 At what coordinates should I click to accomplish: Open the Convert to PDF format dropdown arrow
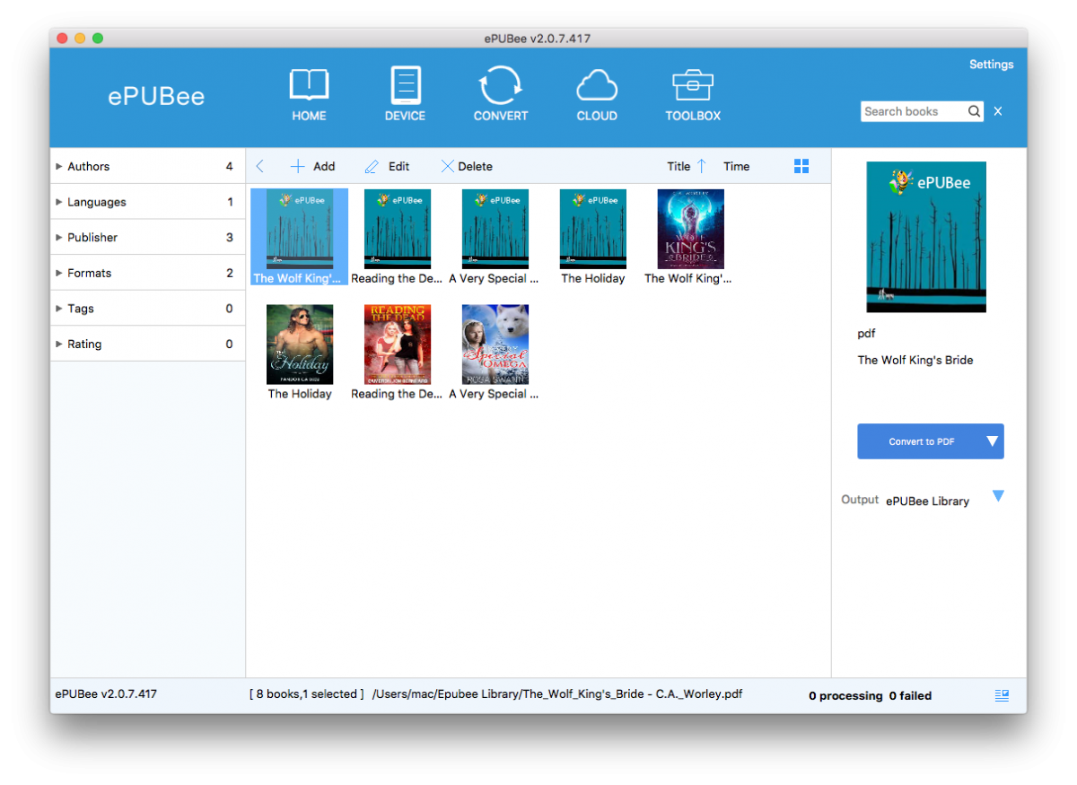pos(992,441)
